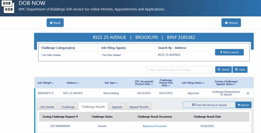261x133 pixels.
Task: Click the Search button beside filter field
Action: [223, 69]
